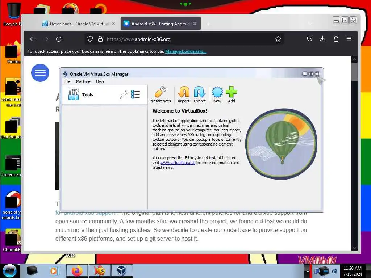Screen dimensions: 371x278
Task: Bookmark this page with the star
Action: 278,39
